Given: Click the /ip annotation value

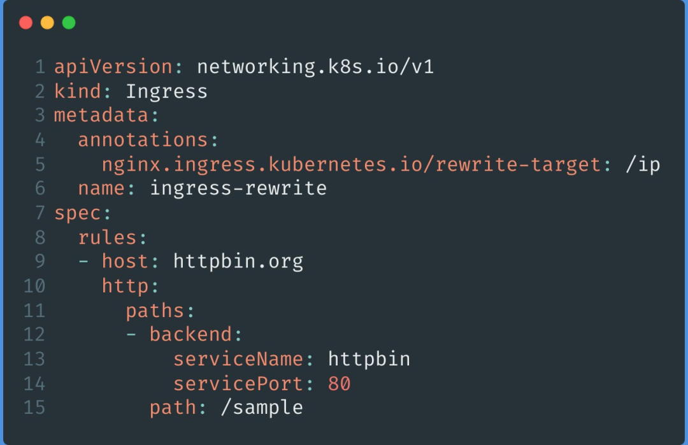Looking at the screenshot, I should (643, 165).
